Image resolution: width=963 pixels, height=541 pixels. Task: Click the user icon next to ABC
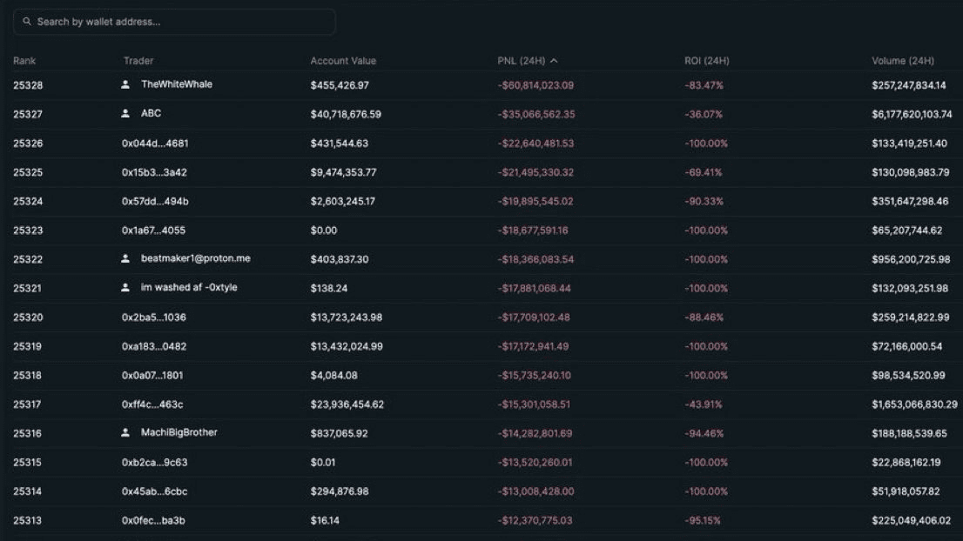(125, 113)
